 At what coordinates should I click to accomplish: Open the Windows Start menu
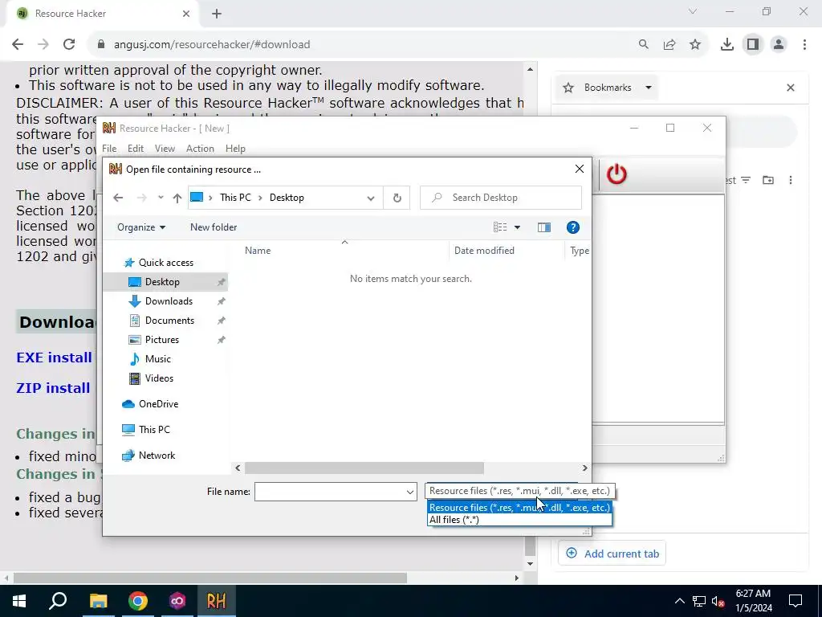(x=19, y=601)
